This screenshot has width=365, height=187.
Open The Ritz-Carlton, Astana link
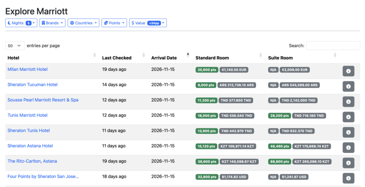point(32,161)
